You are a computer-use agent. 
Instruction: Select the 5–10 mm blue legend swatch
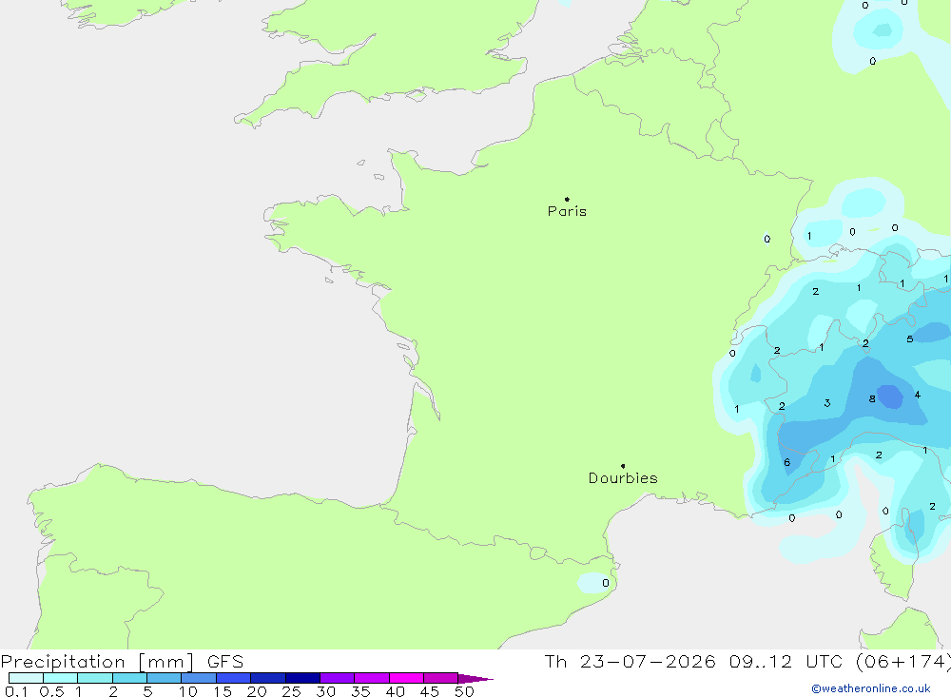coord(164,678)
